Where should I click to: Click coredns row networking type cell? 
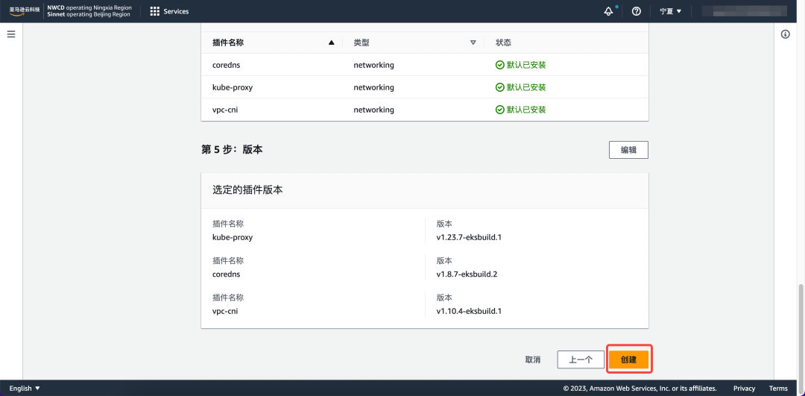[373, 65]
